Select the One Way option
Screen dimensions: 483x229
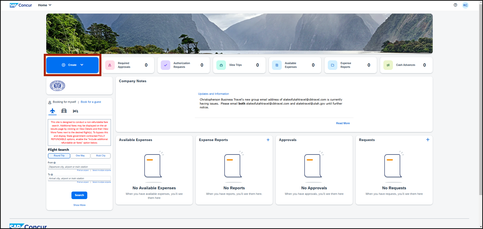click(80, 156)
